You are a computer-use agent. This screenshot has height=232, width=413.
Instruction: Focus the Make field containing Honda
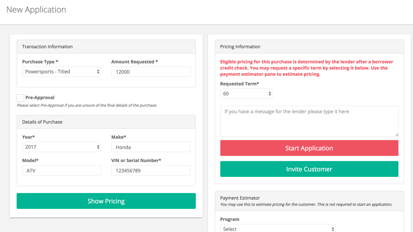pos(151,147)
